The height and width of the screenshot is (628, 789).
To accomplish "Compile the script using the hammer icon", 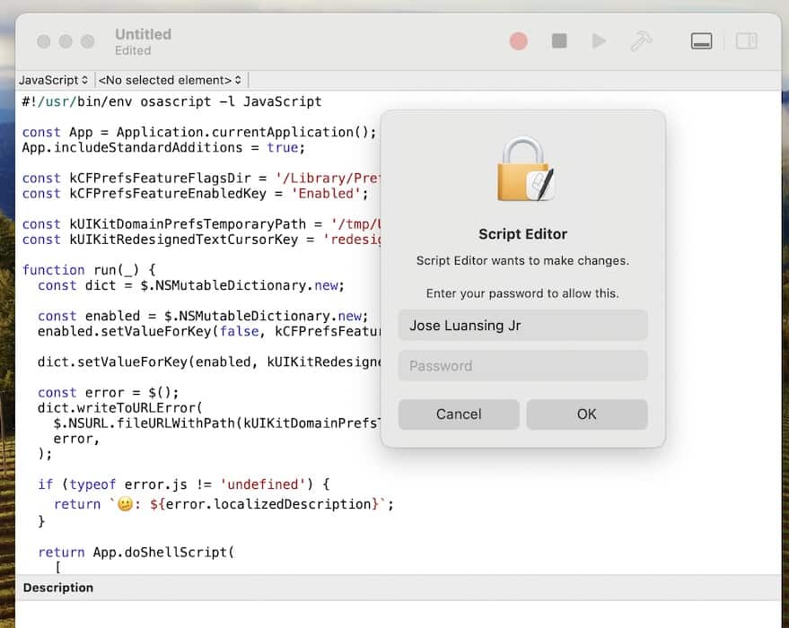I will coord(641,41).
